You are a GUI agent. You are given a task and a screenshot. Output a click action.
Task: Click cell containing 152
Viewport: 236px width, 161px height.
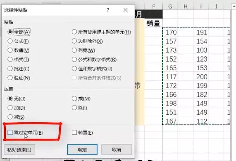pyautogui.click(x=170, y=59)
